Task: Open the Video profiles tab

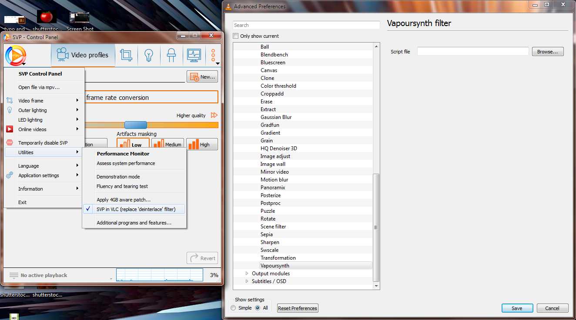Action: tap(83, 55)
